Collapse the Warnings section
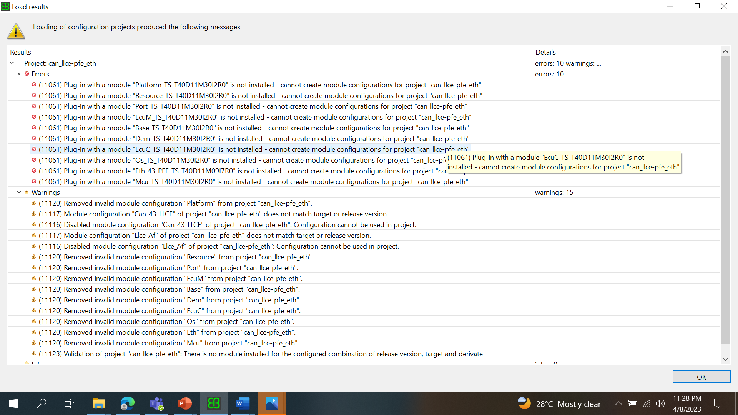The height and width of the screenshot is (415, 738). [x=19, y=193]
